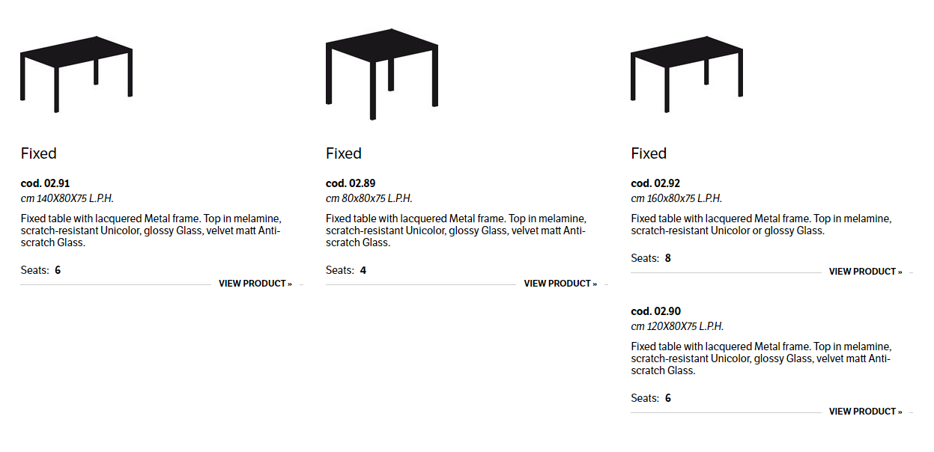The width and height of the screenshot is (934, 452).
Task: Open View Product for the 160x80x75 table
Action: tap(865, 272)
